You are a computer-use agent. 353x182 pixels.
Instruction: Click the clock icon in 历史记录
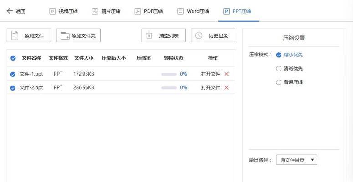[199, 35]
